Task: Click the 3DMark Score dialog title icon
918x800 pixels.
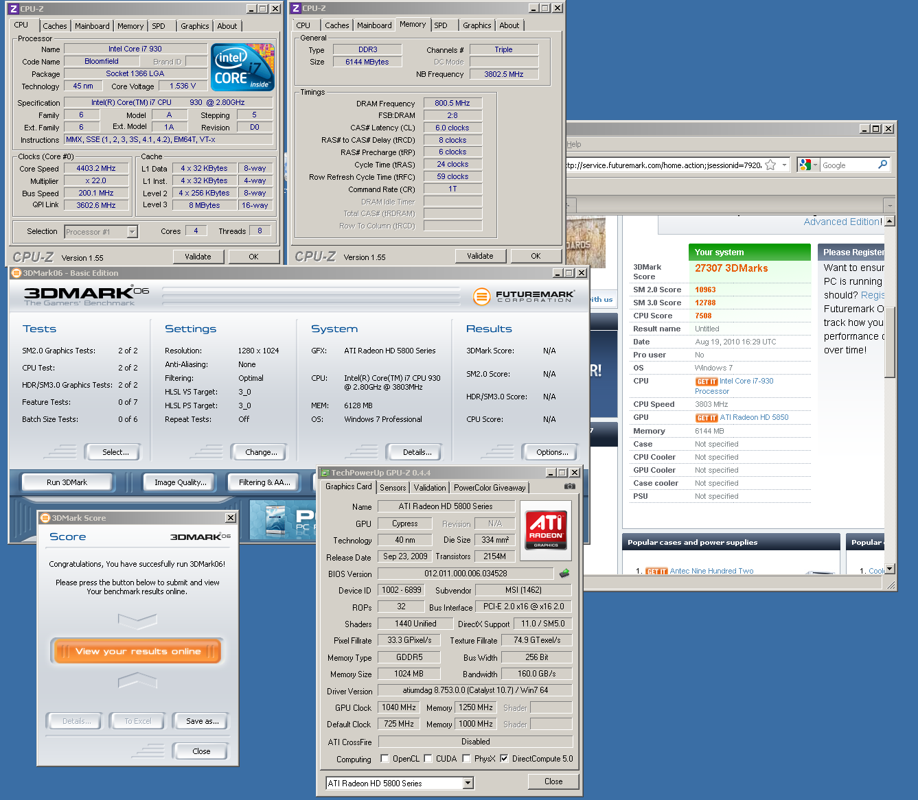Action: pyautogui.click(x=45, y=518)
